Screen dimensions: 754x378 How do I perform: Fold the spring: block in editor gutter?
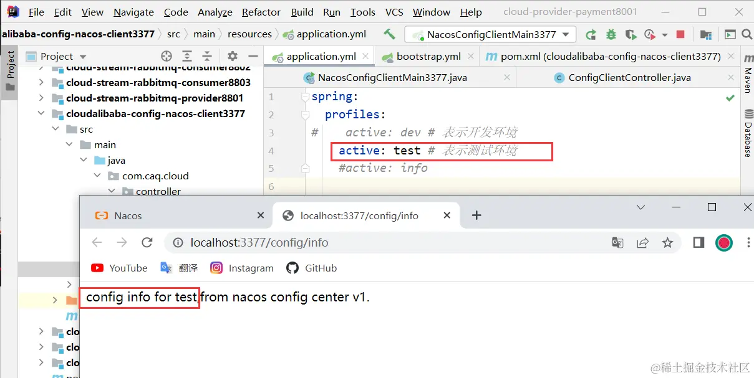pos(305,97)
